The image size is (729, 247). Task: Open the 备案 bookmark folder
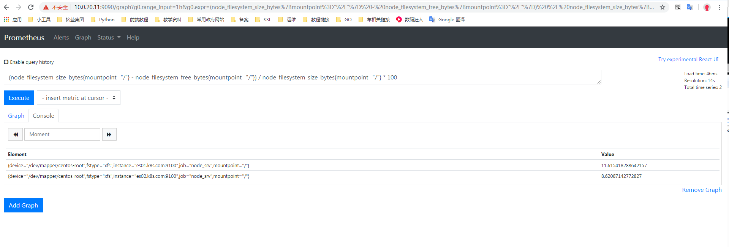pos(240,19)
